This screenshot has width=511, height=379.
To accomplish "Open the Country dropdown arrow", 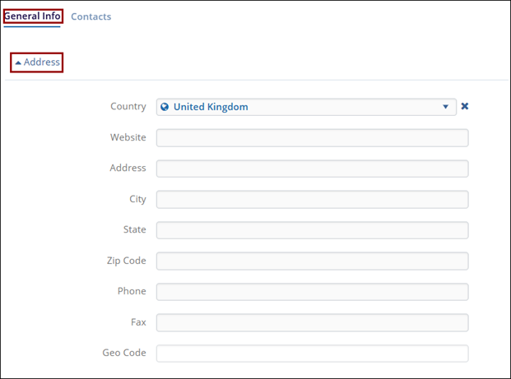I will (446, 107).
